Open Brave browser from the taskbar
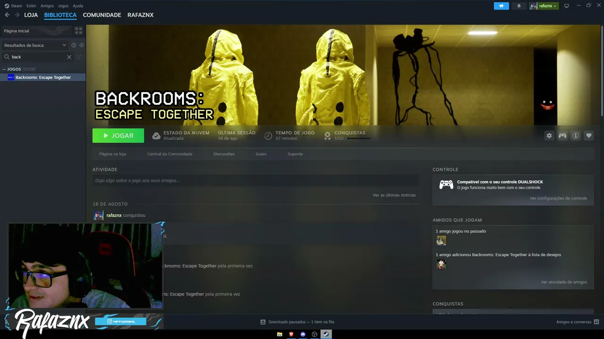The image size is (604, 339). click(x=291, y=334)
